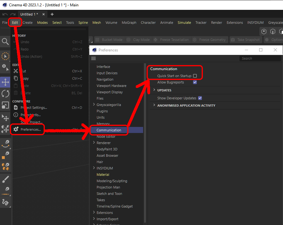This screenshot has width=283, height=225.
Task: Select the Paint brush tool icon
Action: [5, 179]
